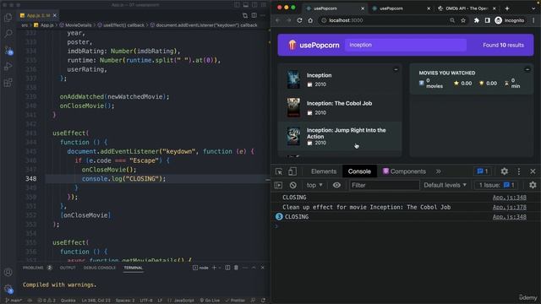Image resolution: width=541 pixels, height=304 pixels.
Task: Open the Chrome side panel icon
Action: [x=487, y=20]
